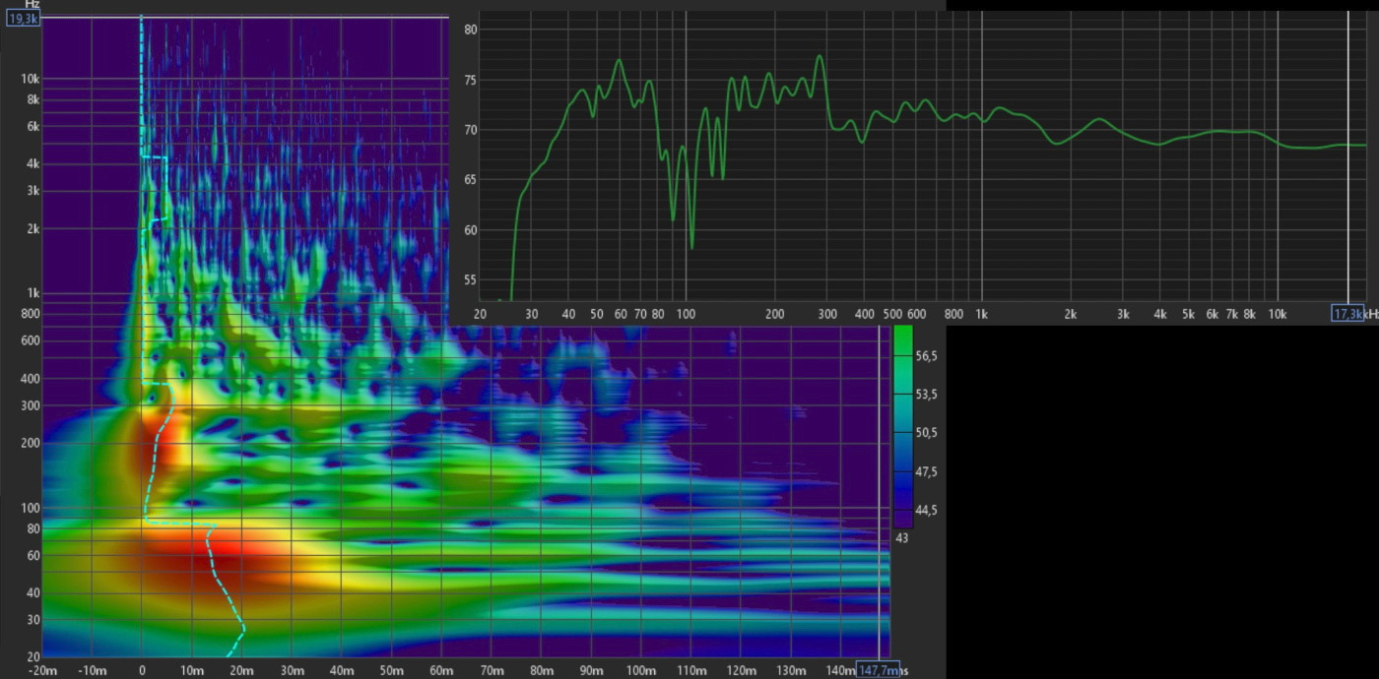Click the deepest dip of green trace near 100 Hz
This screenshot has width=1379, height=679.
pyautogui.click(x=691, y=247)
